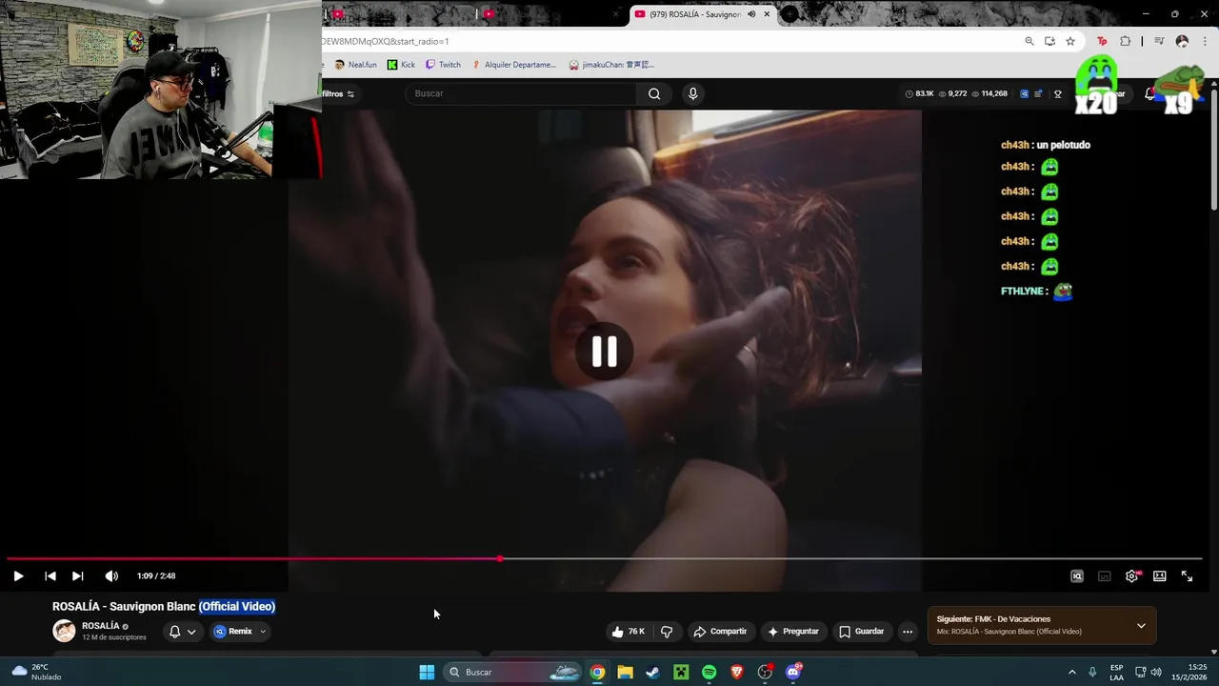Open the Twitch bookmark

tap(443, 65)
